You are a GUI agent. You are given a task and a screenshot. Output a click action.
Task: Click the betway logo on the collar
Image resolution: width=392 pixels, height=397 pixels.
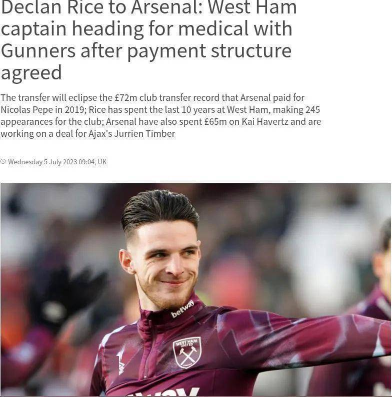(x=182, y=309)
